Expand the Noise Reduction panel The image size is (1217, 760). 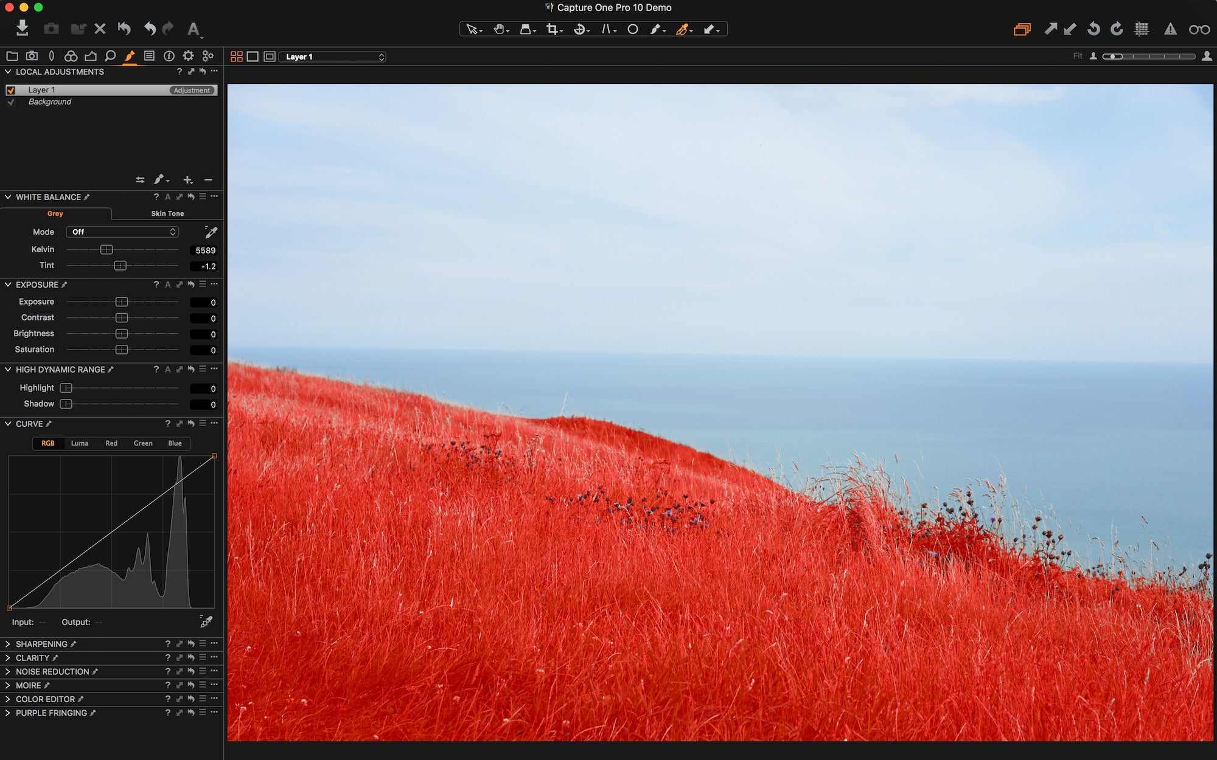tap(8, 672)
